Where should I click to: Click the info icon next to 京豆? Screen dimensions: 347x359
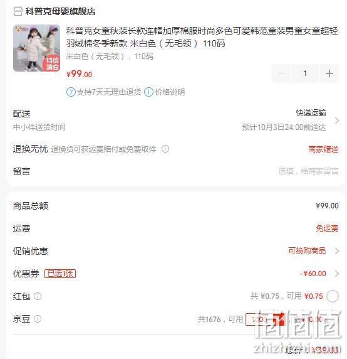pyautogui.click(x=38, y=319)
